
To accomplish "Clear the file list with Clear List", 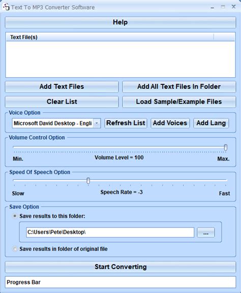I will point(62,102).
